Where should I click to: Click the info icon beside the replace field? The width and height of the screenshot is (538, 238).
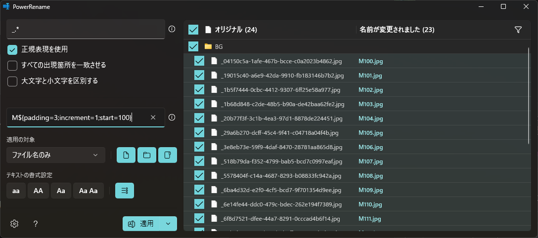click(x=172, y=118)
